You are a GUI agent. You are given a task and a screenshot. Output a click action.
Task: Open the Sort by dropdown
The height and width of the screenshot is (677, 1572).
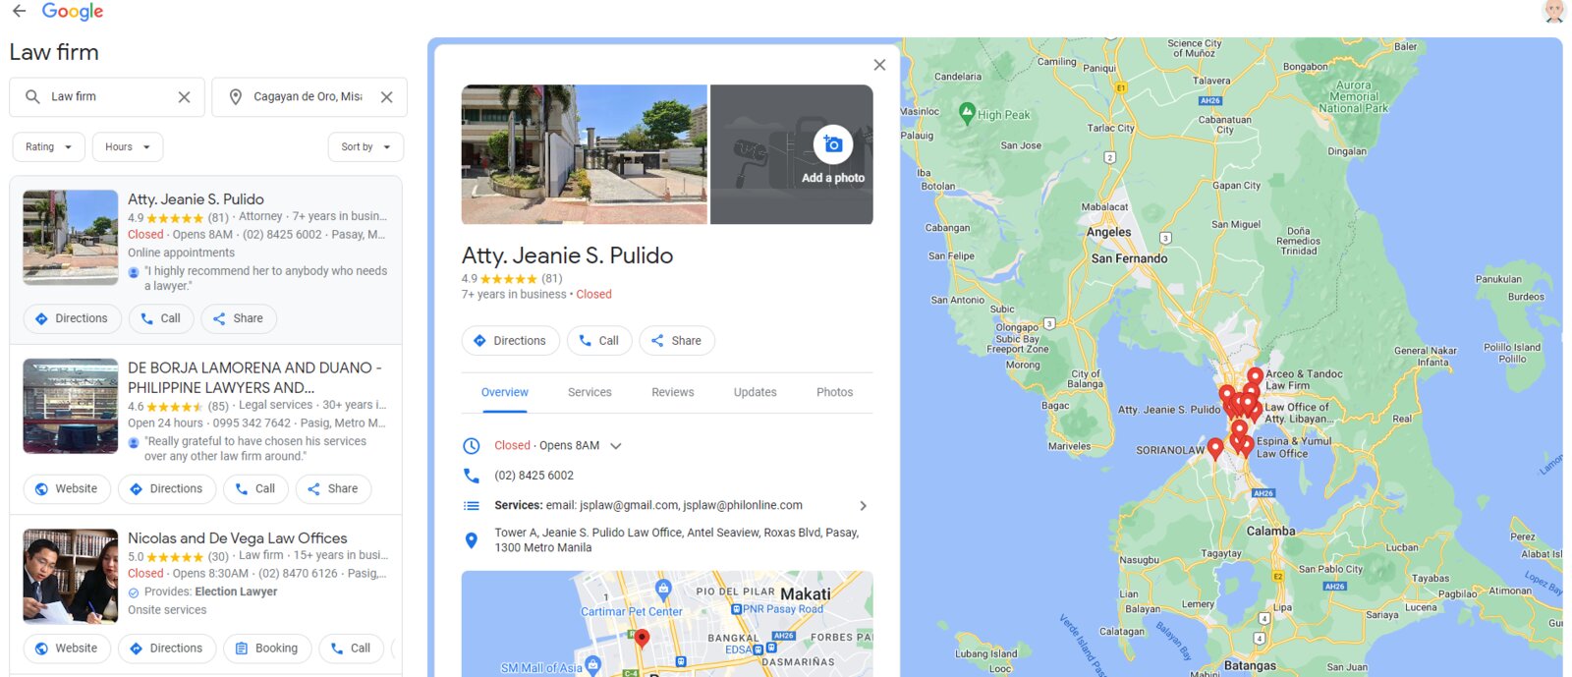click(365, 147)
